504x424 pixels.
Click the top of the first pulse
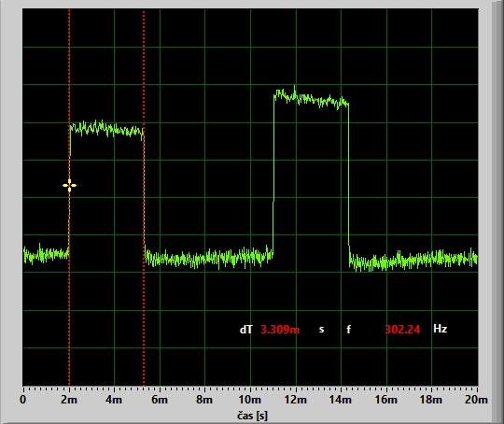[x=106, y=129]
